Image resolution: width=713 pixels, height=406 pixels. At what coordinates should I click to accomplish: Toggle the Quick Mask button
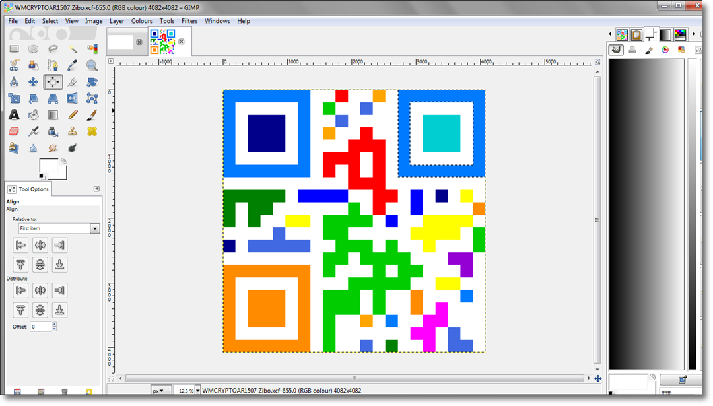click(x=111, y=378)
